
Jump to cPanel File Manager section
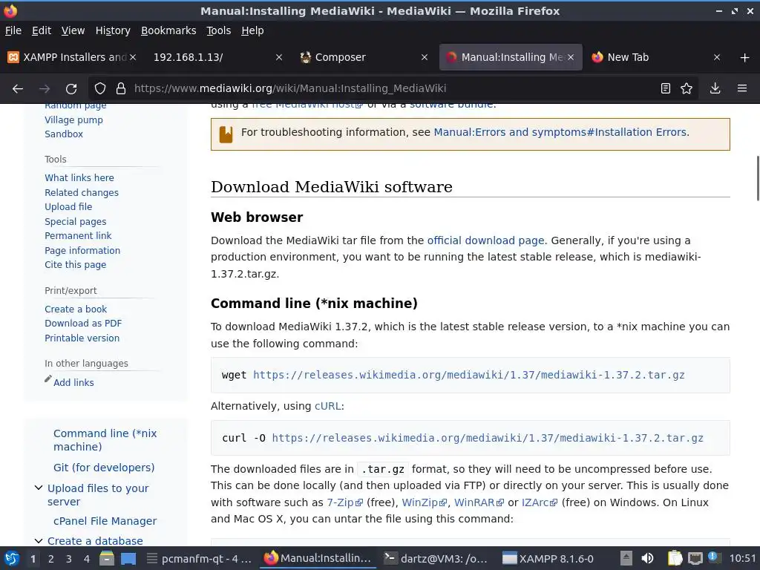[105, 521]
